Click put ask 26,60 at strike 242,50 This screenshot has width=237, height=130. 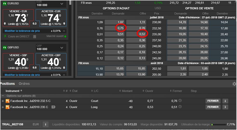point(199,52)
